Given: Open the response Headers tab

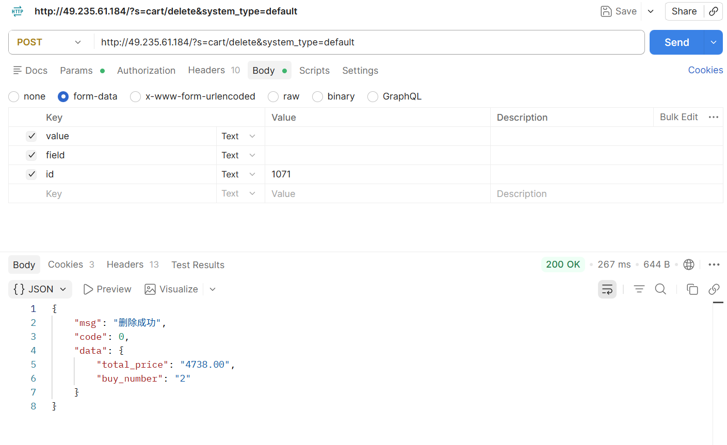Looking at the screenshot, I should [133, 265].
